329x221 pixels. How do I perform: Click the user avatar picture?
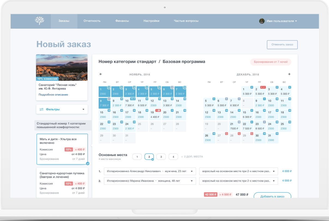click(x=262, y=21)
